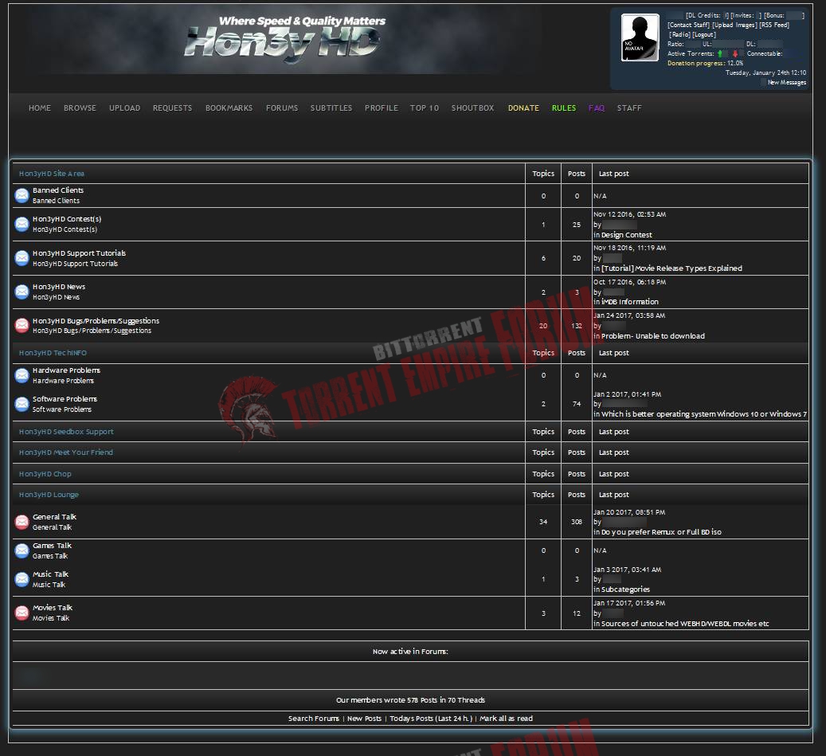
Task: Open PROFILE in the navigation bar
Action: pos(382,108)
